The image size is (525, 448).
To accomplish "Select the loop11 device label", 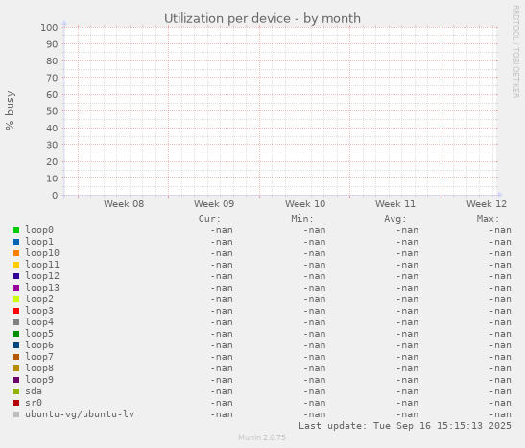I will pos(42,265).
